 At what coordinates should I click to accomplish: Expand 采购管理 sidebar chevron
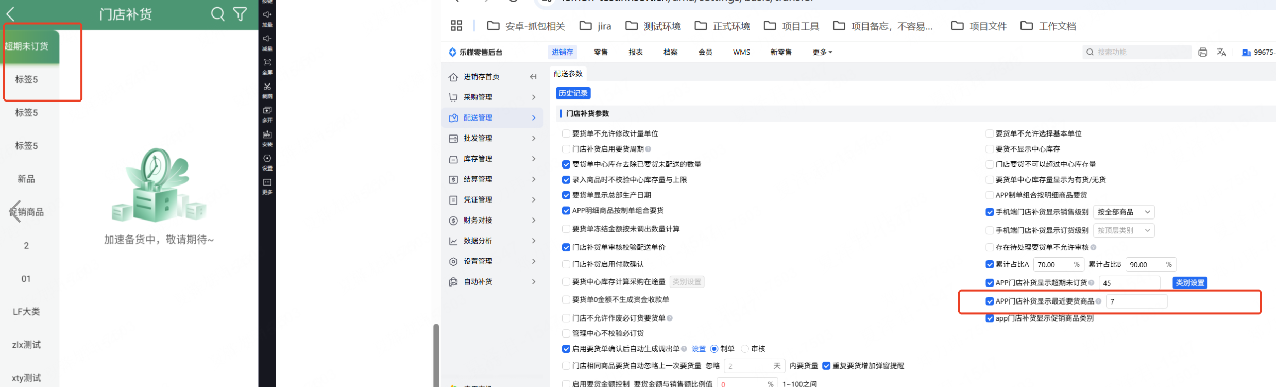tap(534, 97)
